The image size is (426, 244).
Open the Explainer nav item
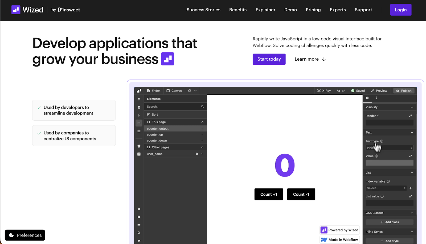[265, 10]
